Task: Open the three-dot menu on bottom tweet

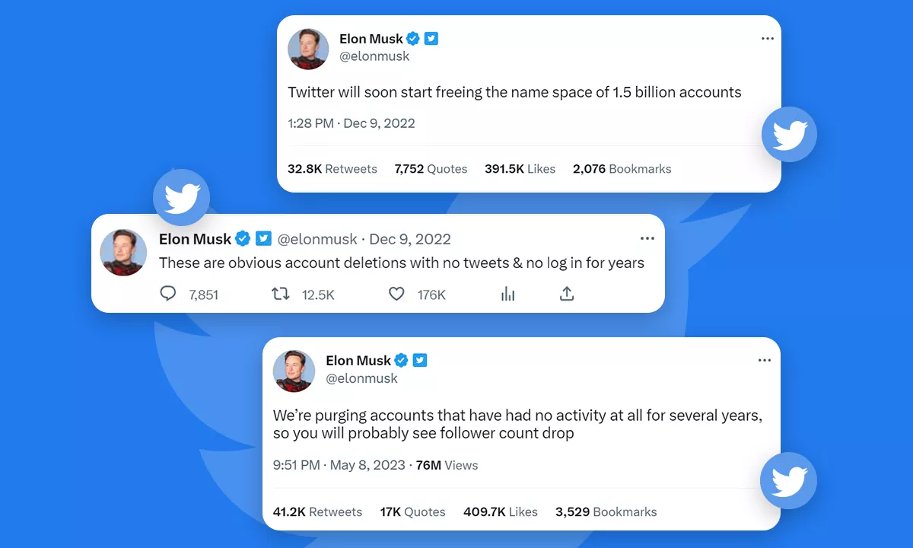Action: tap(765, 360)
